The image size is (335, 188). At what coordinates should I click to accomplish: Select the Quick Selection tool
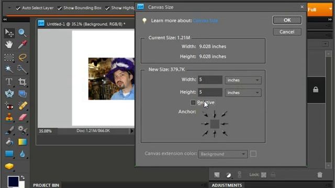22,69
